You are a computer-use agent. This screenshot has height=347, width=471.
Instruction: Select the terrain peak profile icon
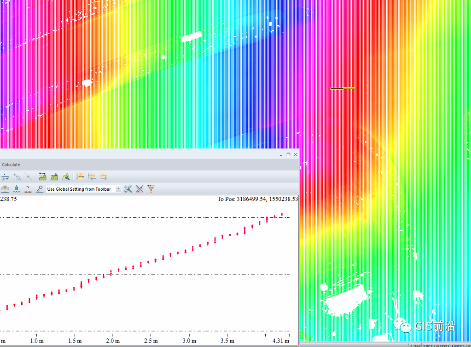tap(54, 176)
